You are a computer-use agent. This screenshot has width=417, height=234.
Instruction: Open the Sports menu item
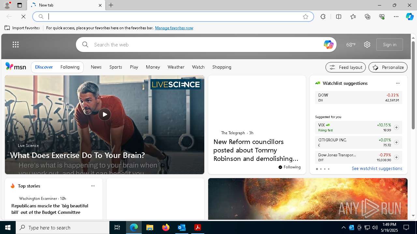[116, 67]
